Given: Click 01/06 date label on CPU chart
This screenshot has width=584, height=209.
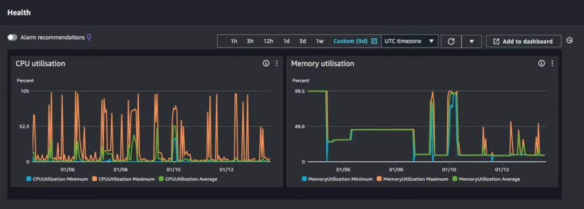Looking at the screenshot, I should [x=67, y=170].
